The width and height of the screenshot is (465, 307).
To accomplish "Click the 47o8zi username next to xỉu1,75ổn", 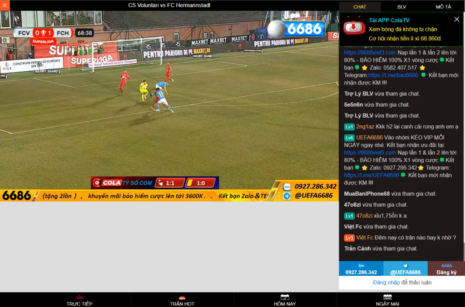I will (364, 216).
